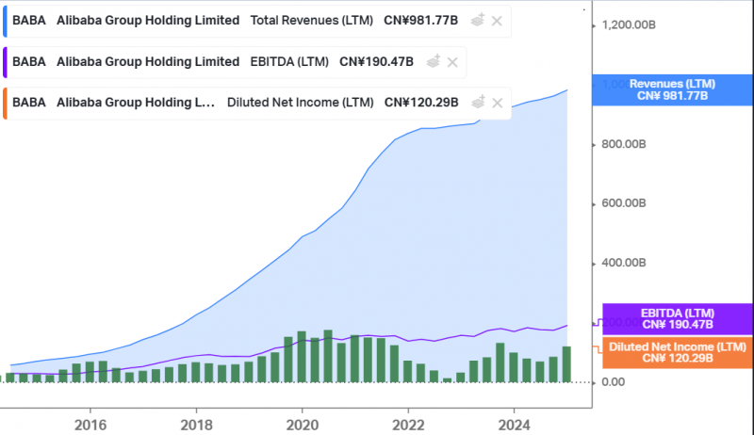Click the CN¥981.77B value in the legend
Image resolution: width=754 pixels, height=435 pixels.
420,21
